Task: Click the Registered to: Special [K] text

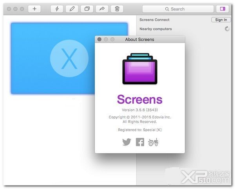Action: 140,130
